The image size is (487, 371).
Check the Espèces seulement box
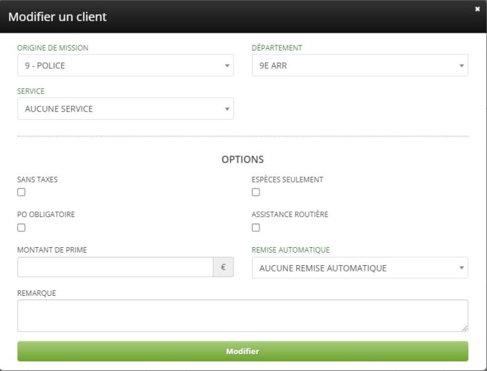tap(256, 192)
